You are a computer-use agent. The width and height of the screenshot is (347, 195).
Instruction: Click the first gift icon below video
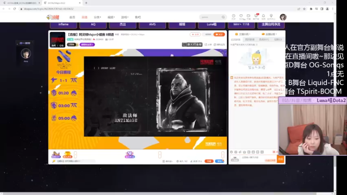click(x=56, y=155)
